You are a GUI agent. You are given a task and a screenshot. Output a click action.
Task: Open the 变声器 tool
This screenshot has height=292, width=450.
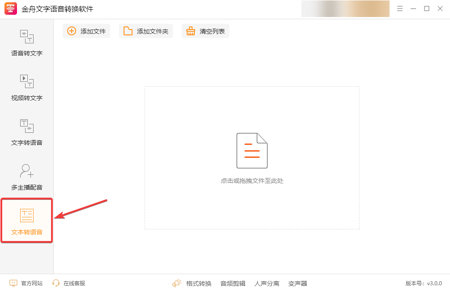tap(298, 284)
